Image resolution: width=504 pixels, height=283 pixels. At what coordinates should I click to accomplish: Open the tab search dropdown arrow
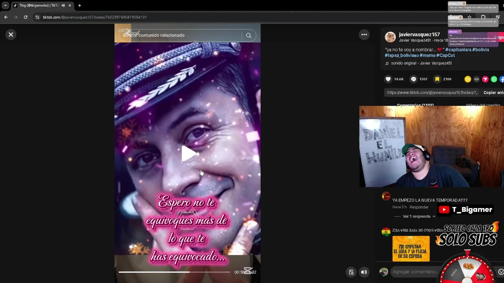click(5, 6)
